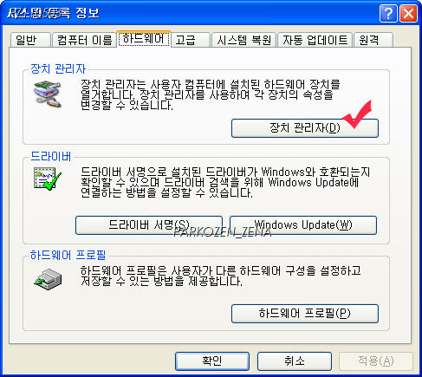Open 장치 관리자(D) button
The height and width of the screenshot is (377, 422).
point(305,128)
